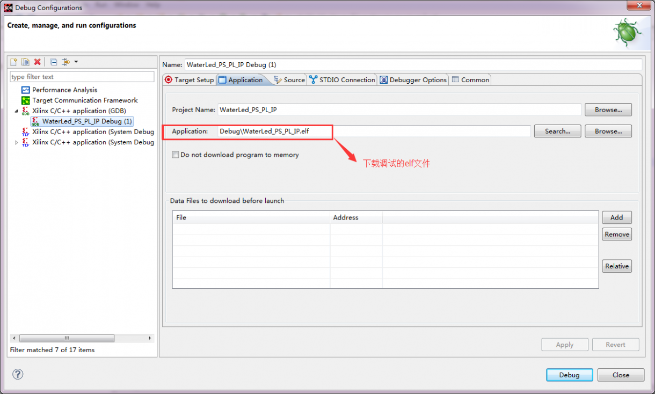Click the Performance Analysis chart icon
The width and height of the screenshot is (655, 394).
click(x=26, y=90)
